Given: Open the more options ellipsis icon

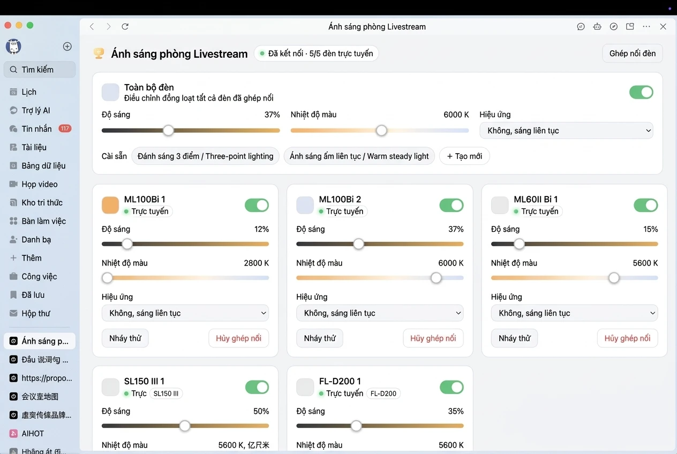Looking at the screenshot, I should pos(646,26).
